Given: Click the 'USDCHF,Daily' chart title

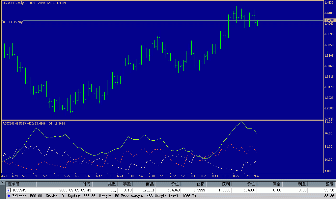Looking at the screenshot, I should [x=13, y=3].
